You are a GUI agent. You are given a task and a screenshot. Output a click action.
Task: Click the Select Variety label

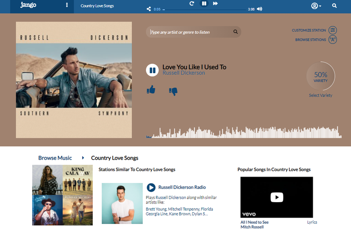[x=320, y=95]
